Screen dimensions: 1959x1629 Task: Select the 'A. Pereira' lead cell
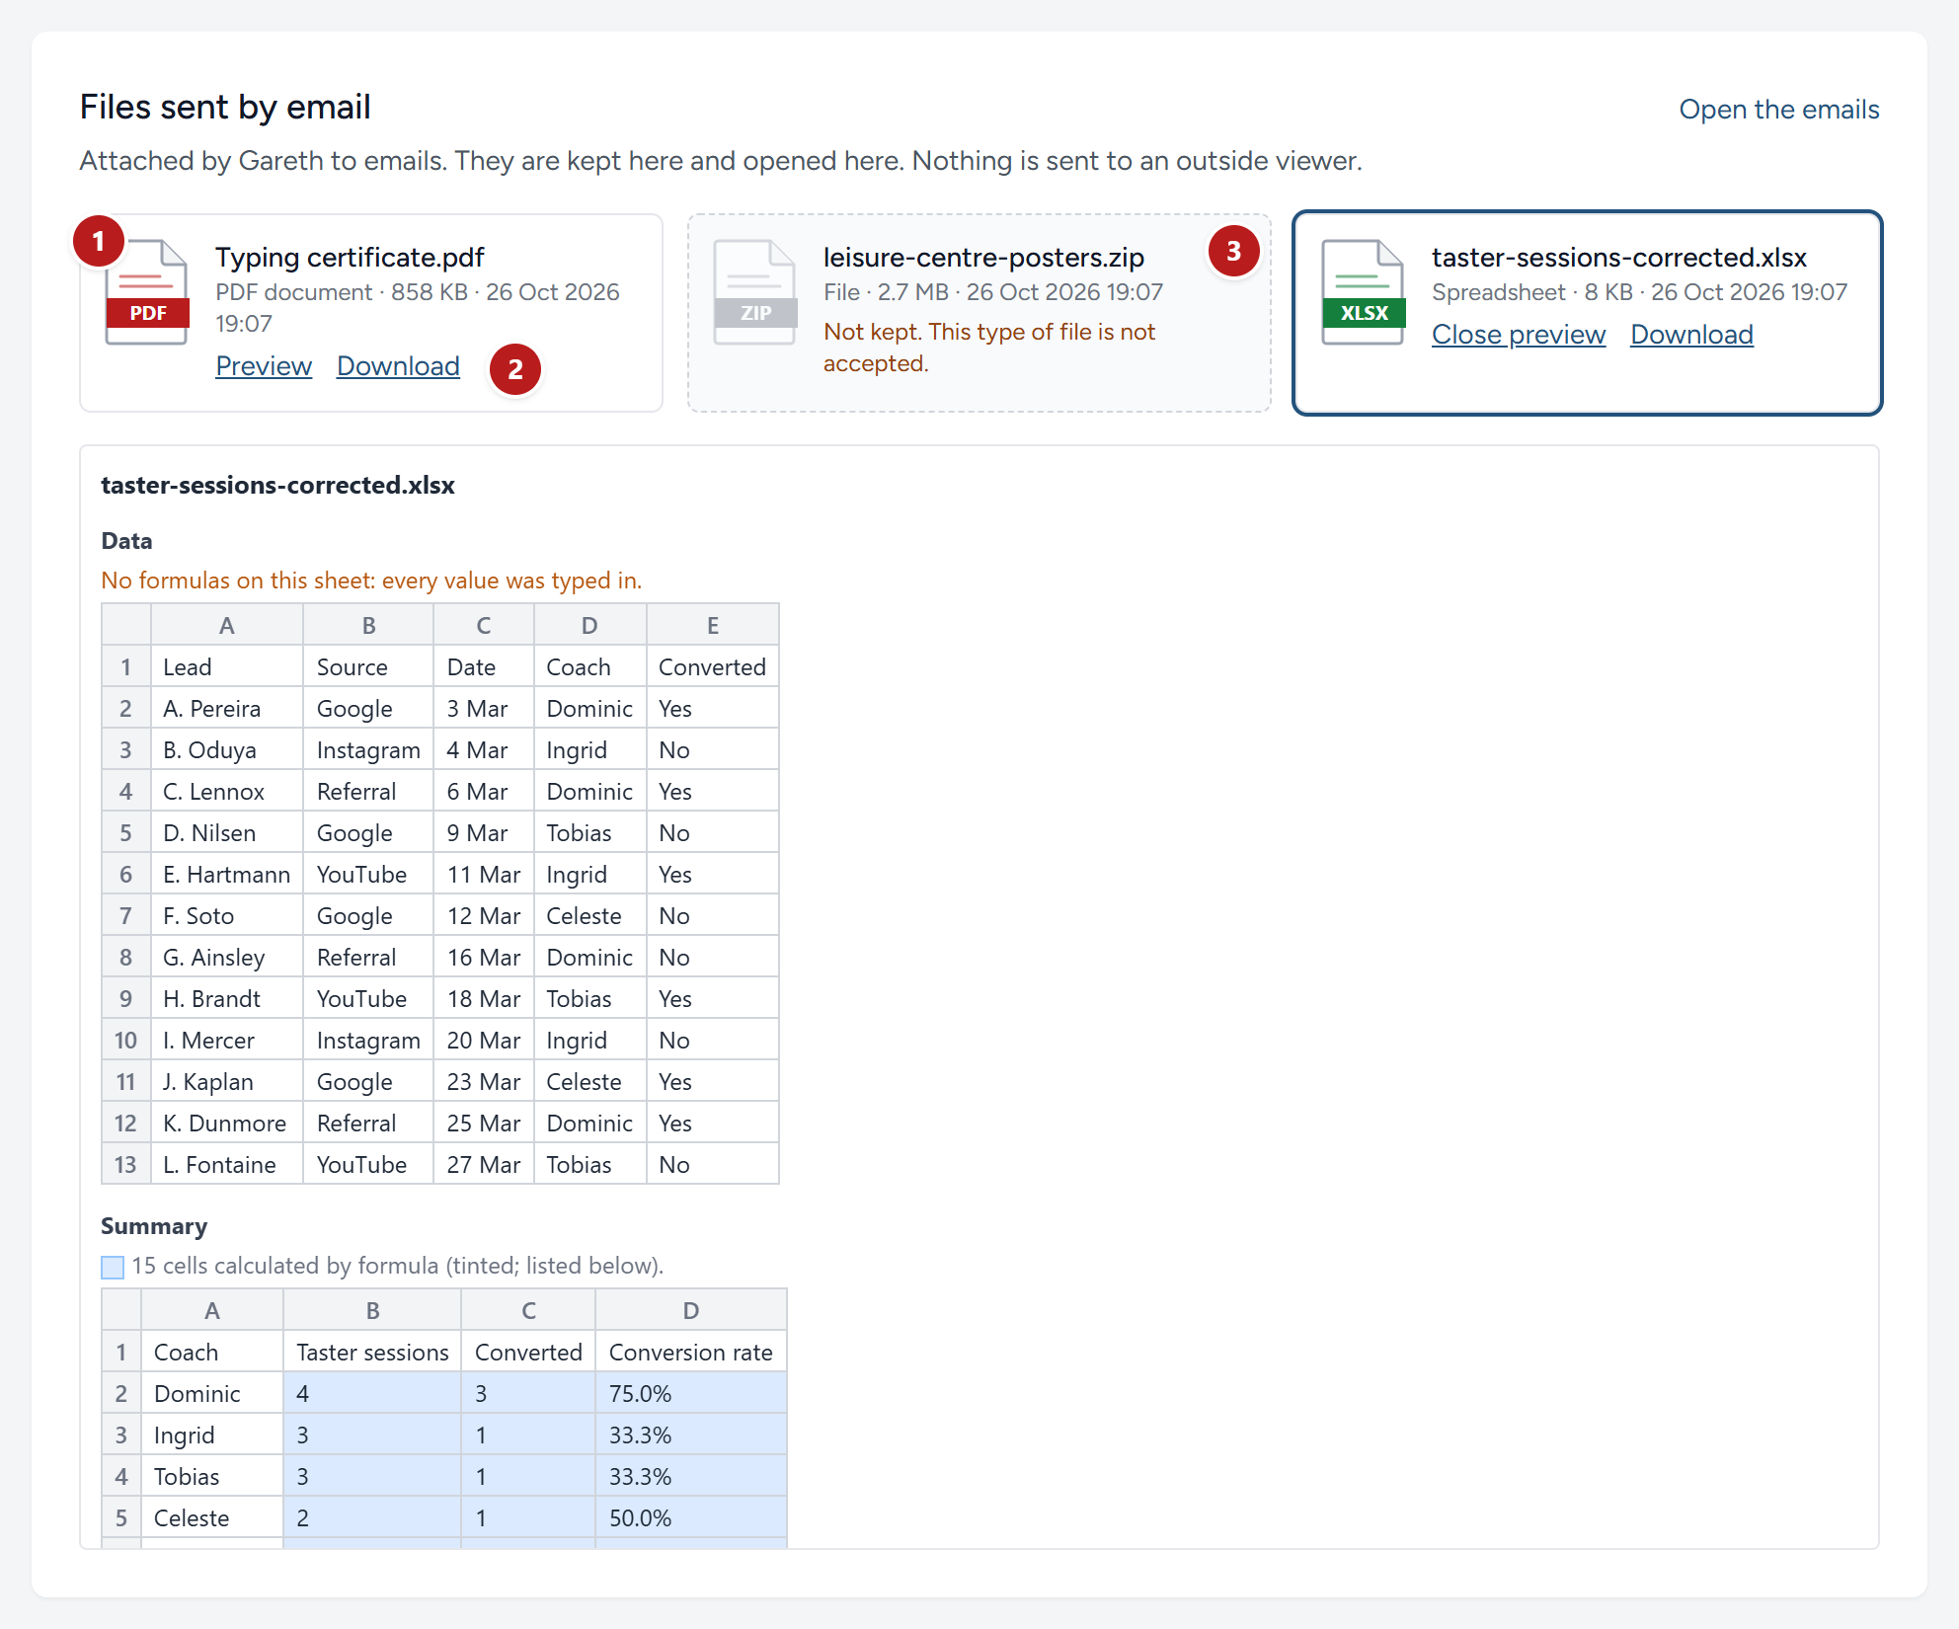click(x=227, y=709)
